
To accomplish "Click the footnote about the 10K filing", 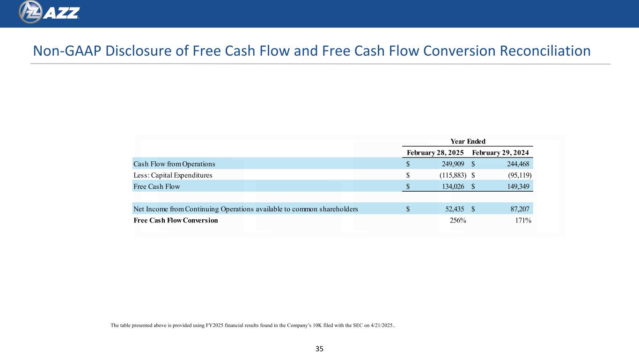I will coord(252,325).
